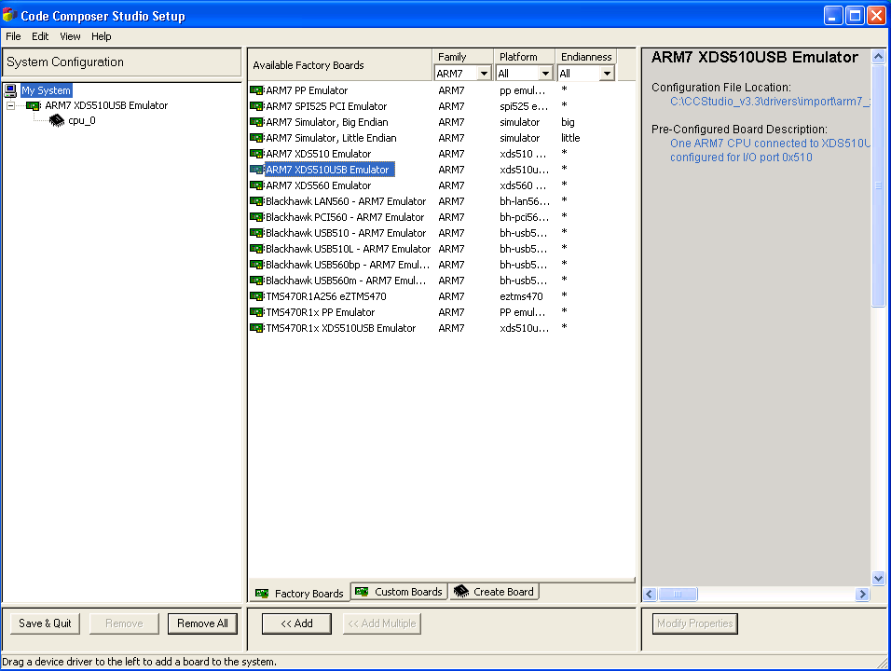891x671 pixels.
Task: Click the board icon of TMS470R1x XDS510USB Emulator
Action: click(257, 328)
